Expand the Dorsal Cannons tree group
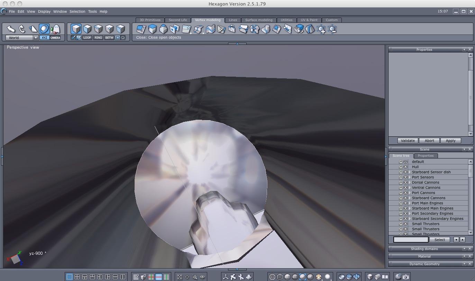The image size is (475, 281). pos(410,182)
